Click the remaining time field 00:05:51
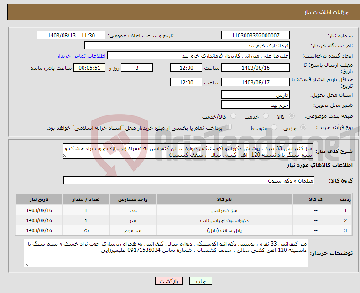 pos(89,68)
